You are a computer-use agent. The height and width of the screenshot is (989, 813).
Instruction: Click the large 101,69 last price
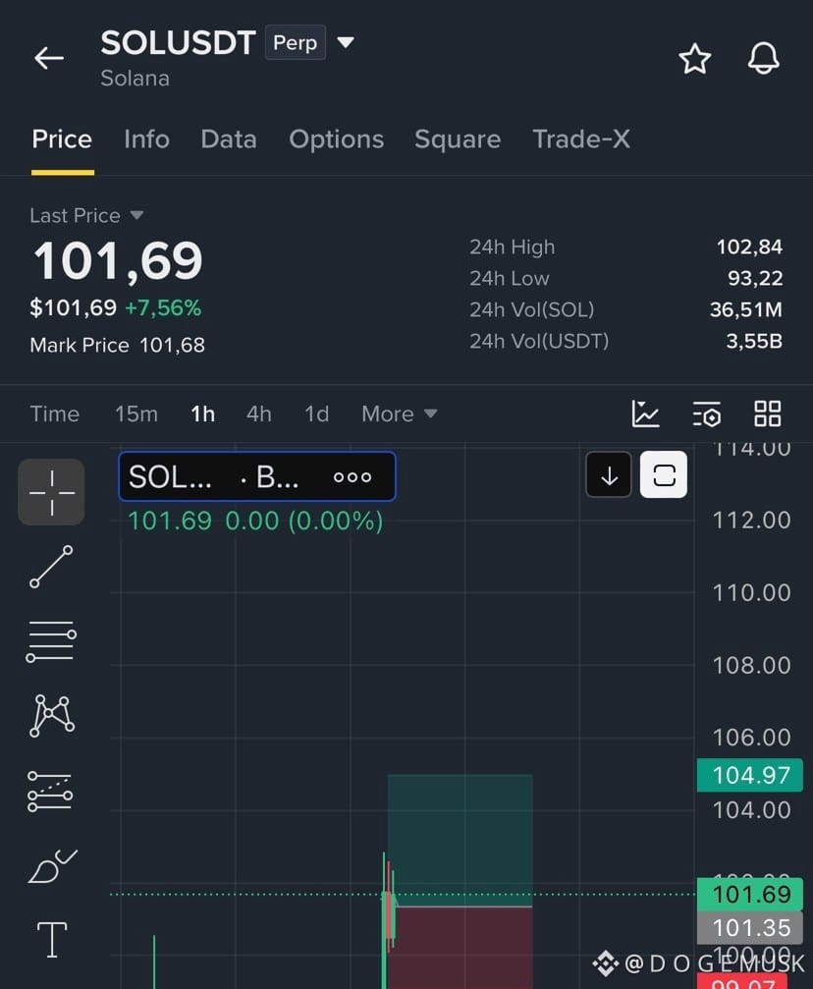[x=118, y=260]
